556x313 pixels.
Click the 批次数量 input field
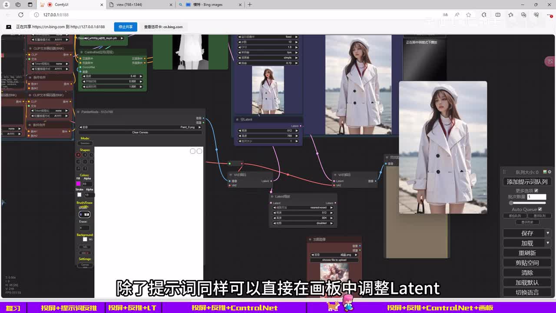(536, 197)
